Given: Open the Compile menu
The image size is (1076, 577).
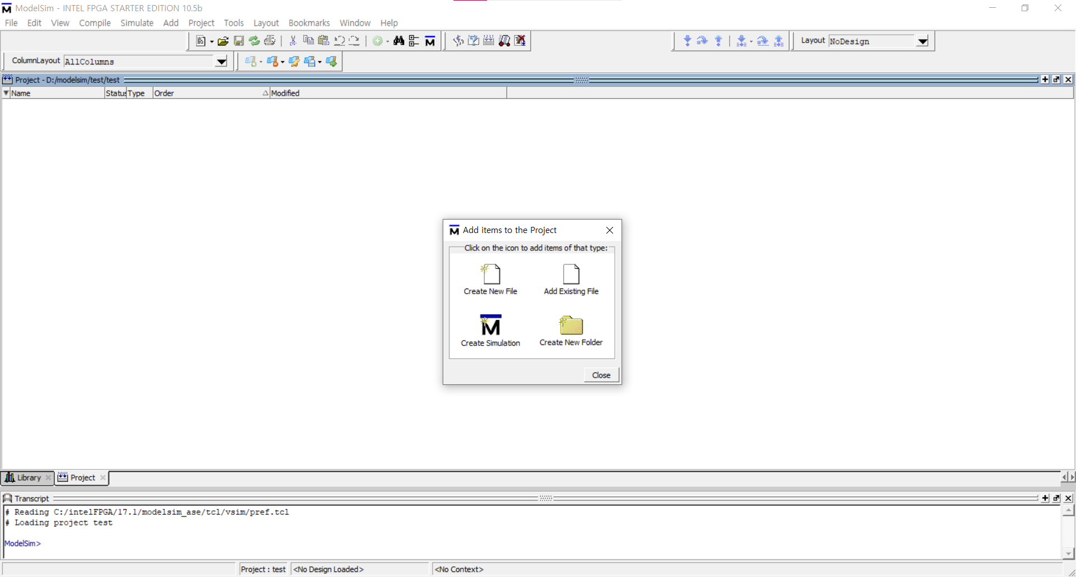Looking at the screenshot, I should (95, 23).
